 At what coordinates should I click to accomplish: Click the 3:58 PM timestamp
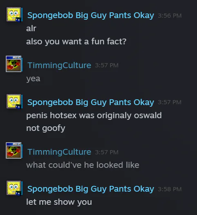170,189
